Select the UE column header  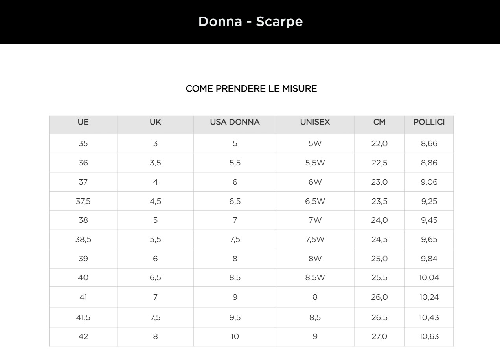pos(83,122)
